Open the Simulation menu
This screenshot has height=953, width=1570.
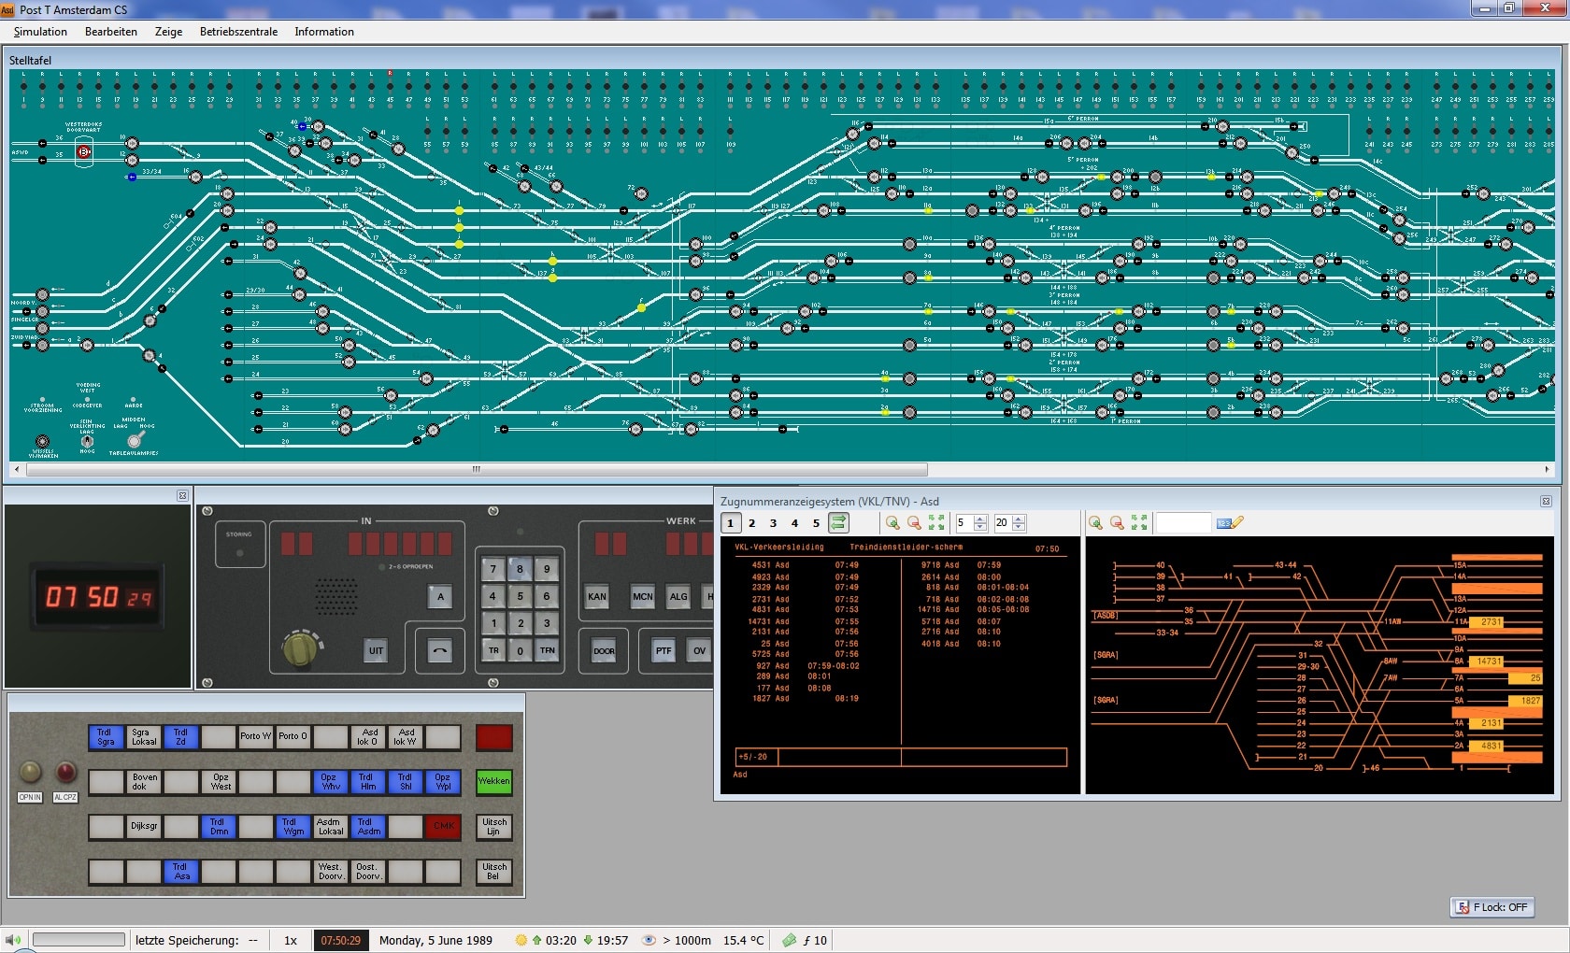40,32
